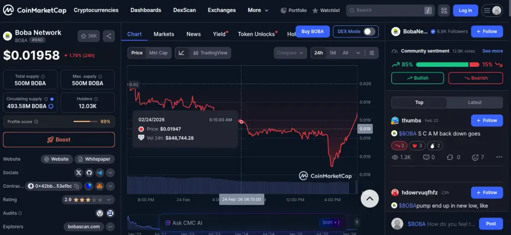Open the Watchlist star link
This screenshot has width=511, height=235.
(x=326, y=10)
